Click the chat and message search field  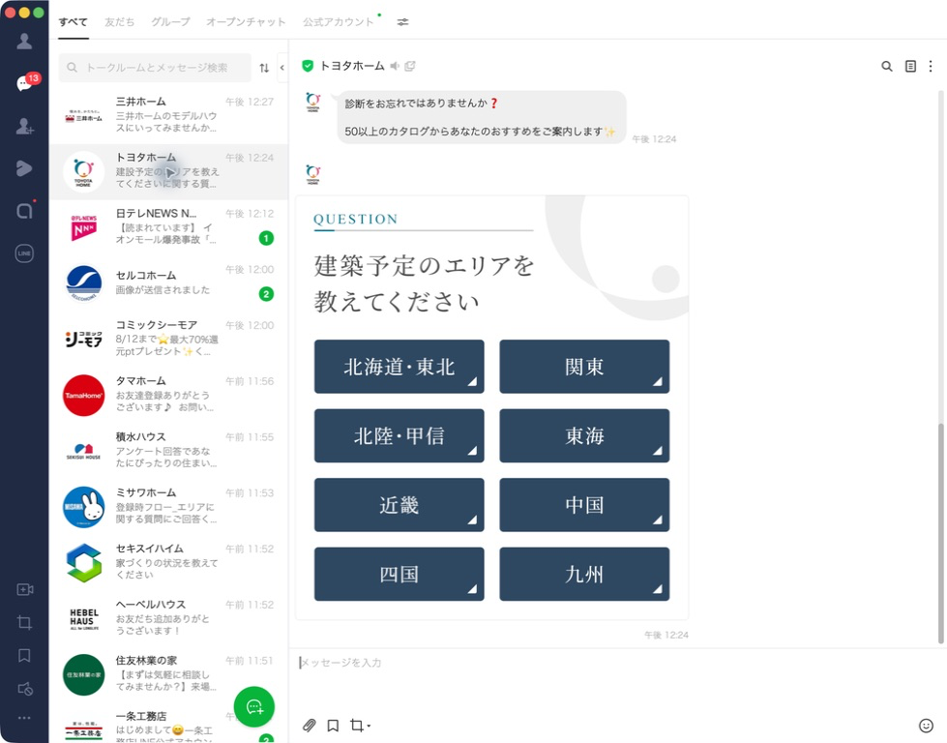coord(155,68)
